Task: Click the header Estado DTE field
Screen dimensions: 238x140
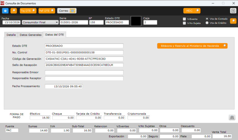Action: click(x=117, y=22)
